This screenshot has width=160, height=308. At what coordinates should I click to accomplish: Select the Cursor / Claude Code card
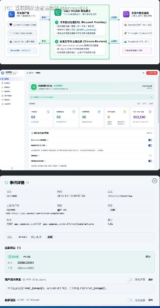click(x=22, y=25)
